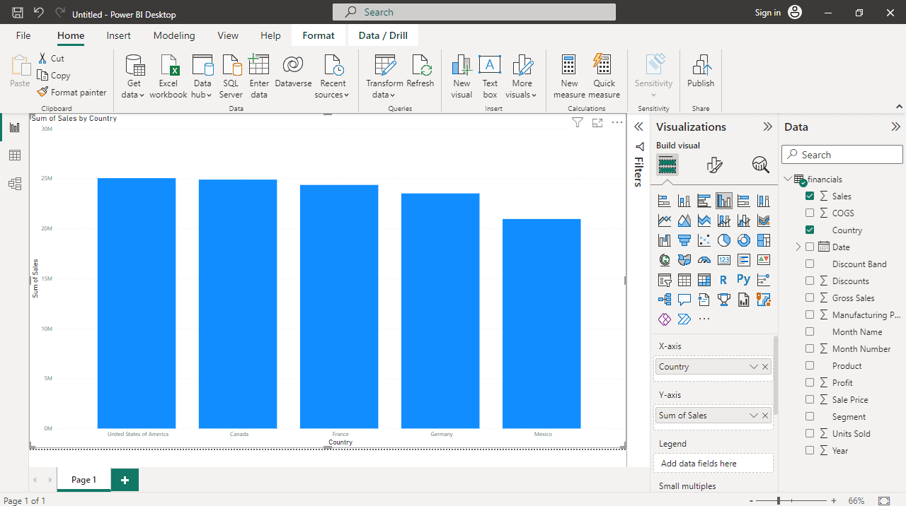Open Focus mode on the chart

597,123
